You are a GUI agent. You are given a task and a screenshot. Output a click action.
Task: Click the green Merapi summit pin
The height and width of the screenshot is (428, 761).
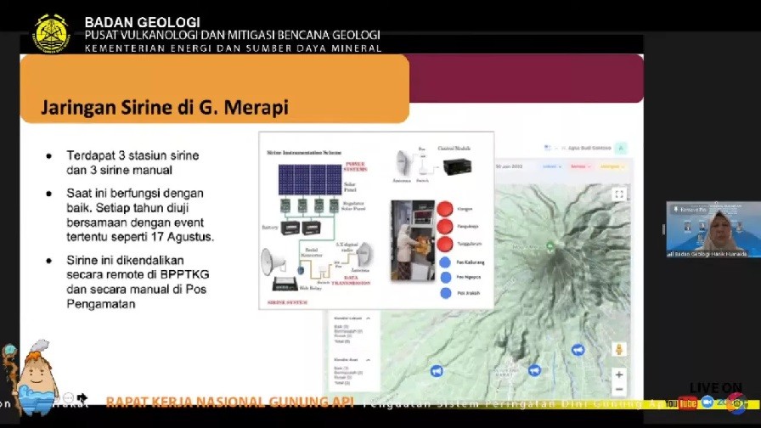pos(550,246)
